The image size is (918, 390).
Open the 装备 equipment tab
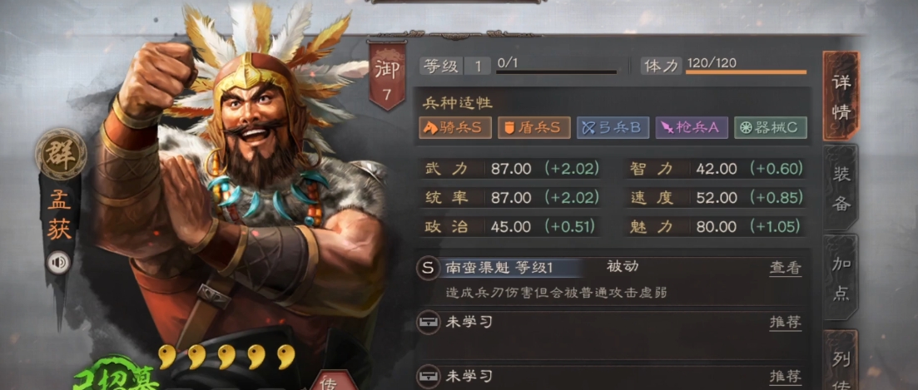tap(841, 188)
